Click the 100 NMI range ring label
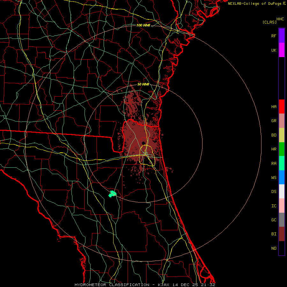 pyautogui.click(x=143, y=25)
